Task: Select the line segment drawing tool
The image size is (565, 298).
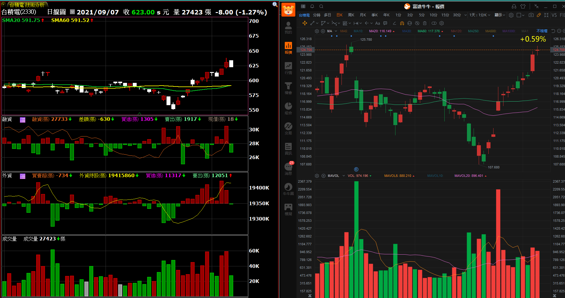Action: 312,23
